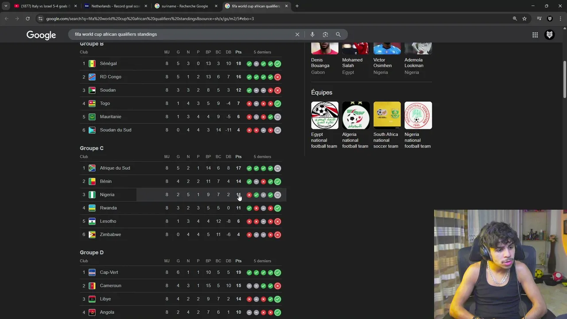Click the Libye team name
This screenshot has height=319, width=567.
coord(105,299)
